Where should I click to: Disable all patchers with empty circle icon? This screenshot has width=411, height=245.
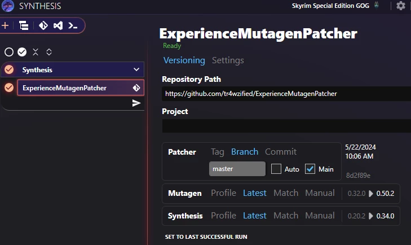pos(9,52)
